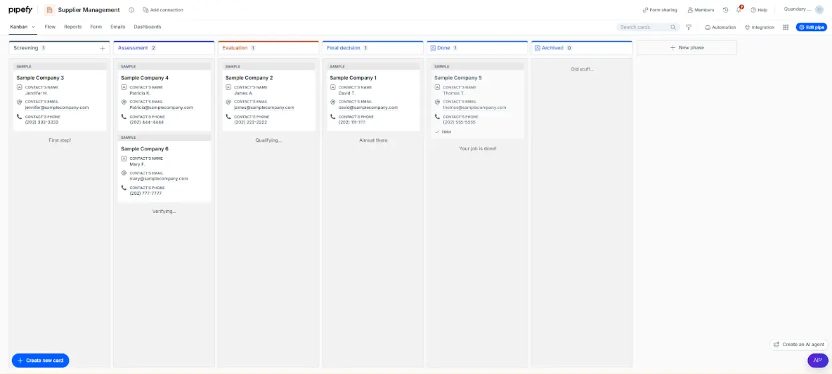832x374 pixels.
Task: Click jennifer@samplecompany.com email
Action: tap(57, 108)
